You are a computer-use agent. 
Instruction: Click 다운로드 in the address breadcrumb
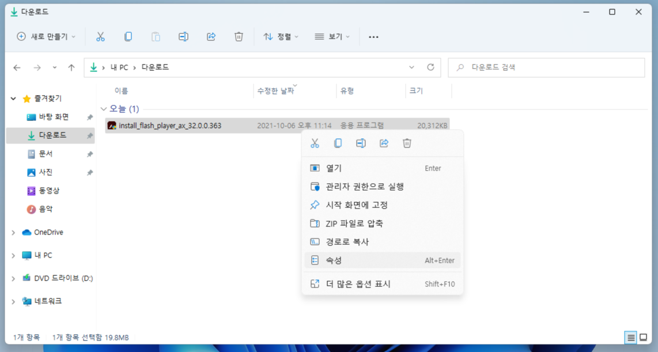[155, 67]
